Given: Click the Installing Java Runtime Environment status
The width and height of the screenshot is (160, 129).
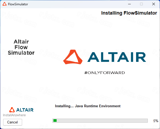Looking at the screenshot, I should [88, 106].
